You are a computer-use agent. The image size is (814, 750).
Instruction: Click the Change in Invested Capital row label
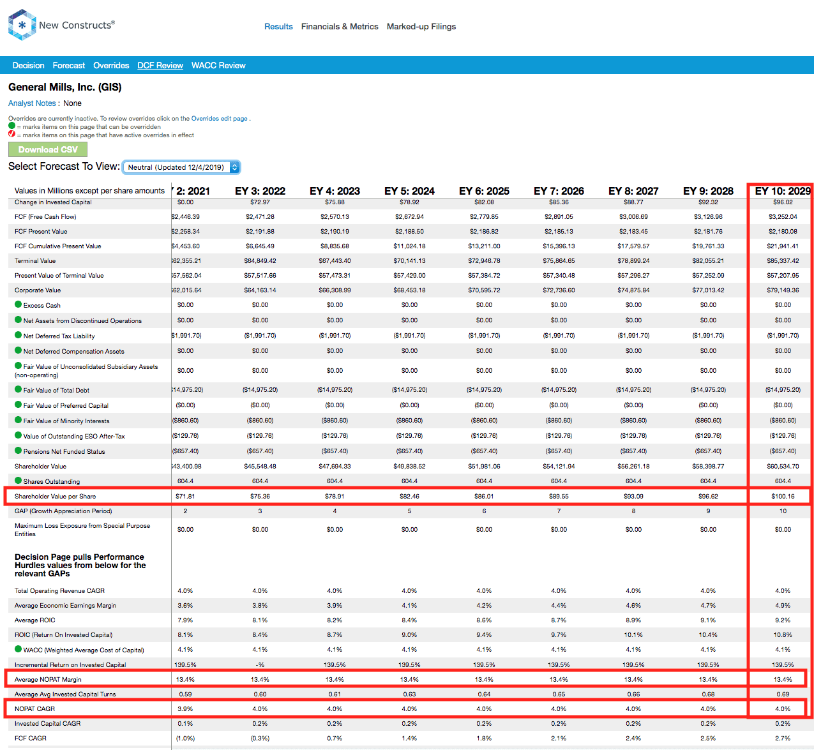53,202
